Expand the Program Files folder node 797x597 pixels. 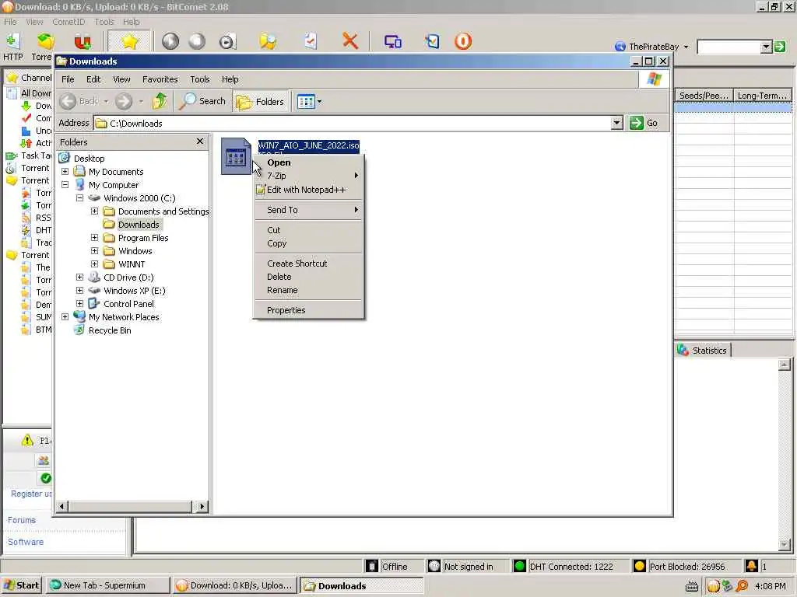coord(94,238)
